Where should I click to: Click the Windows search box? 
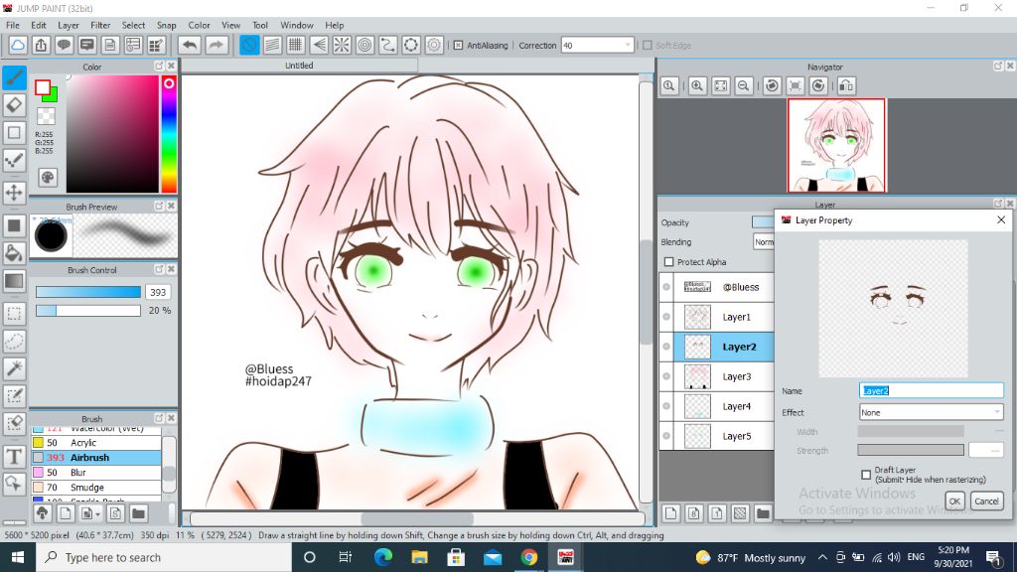(164, 557)
